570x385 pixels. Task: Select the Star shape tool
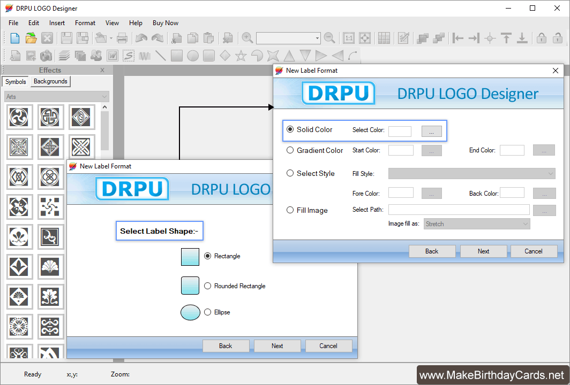(241, 56)
